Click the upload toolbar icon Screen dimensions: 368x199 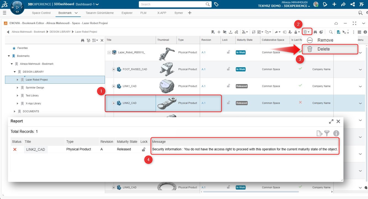click(x=231, y=32)
